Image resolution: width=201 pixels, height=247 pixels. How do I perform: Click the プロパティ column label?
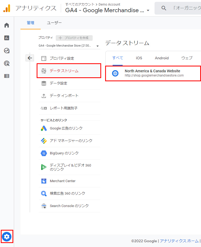coord(46,38)
